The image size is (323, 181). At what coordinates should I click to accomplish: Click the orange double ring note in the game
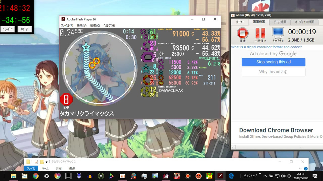click(94, 63)
